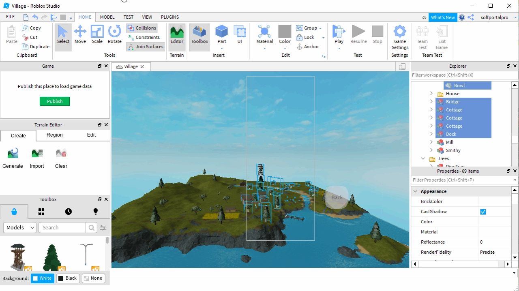The image size is (519, 291).
Task: Open the Color swatch tool
Action: (x=285, y=32)
